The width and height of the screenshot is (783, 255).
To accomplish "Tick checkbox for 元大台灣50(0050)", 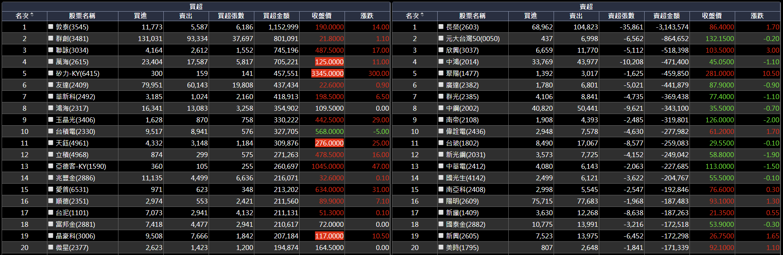I will (x=441, y=38).
